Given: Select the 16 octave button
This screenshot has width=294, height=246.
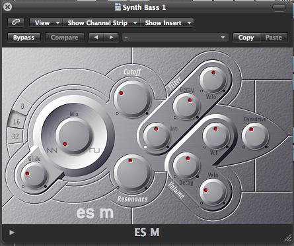Looking at the screenshot, I should click(16, 121).
